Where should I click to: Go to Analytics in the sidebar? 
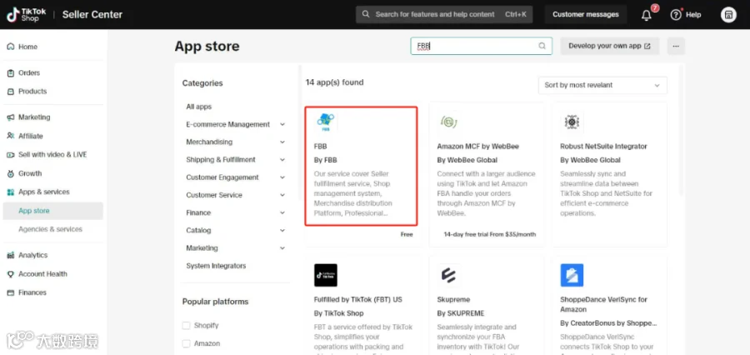pos(32,255)
